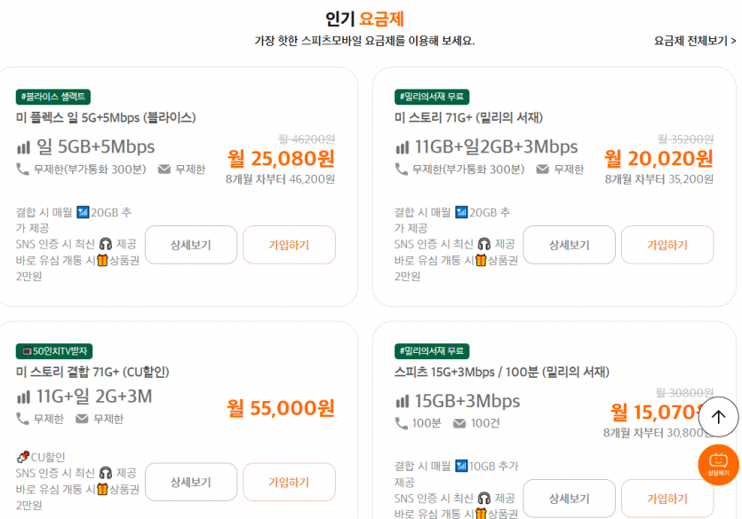Click the scroll-to-top arrow button

click(x=718, y=416)
